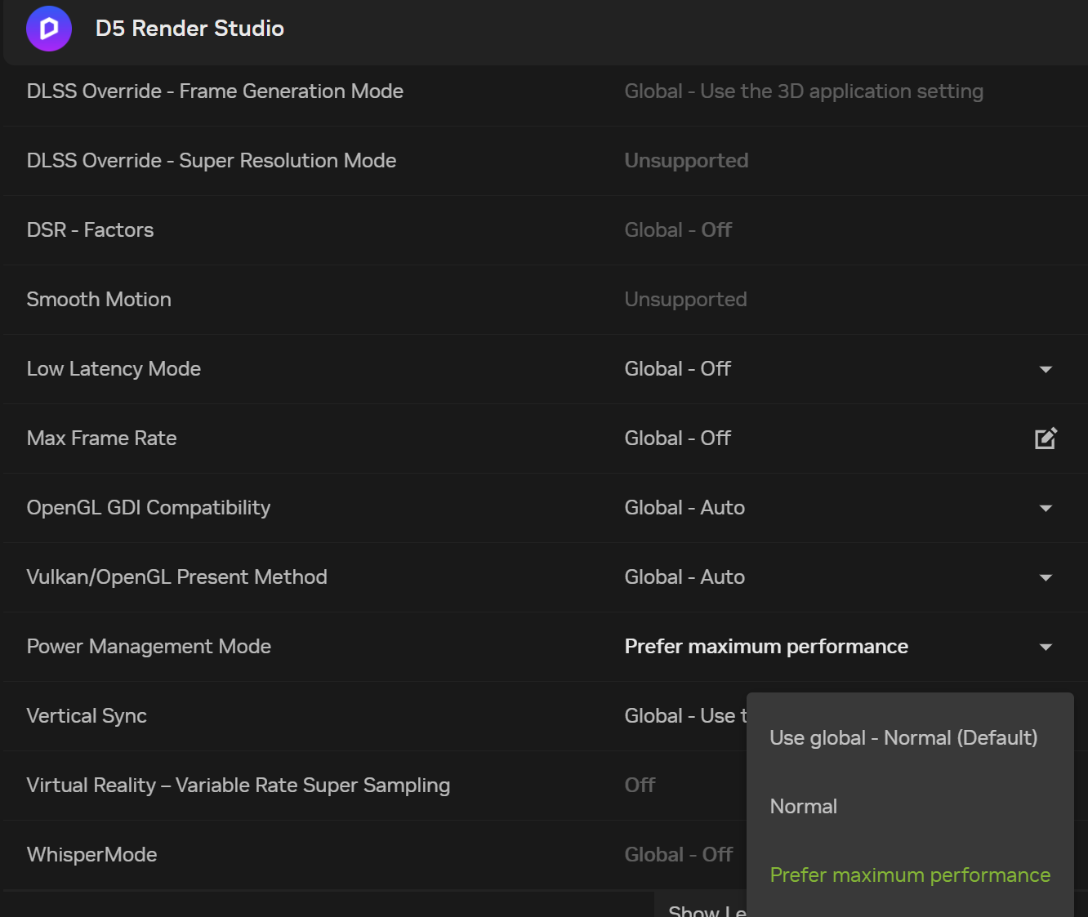This screenshot has height=917, width=1088.
Task: Click the Smooth Motion setting label
Action: (x=99, y=300)
